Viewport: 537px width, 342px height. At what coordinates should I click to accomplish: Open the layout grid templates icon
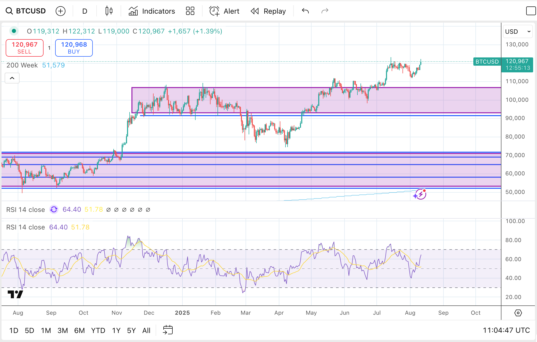click(x=190, y=11)
